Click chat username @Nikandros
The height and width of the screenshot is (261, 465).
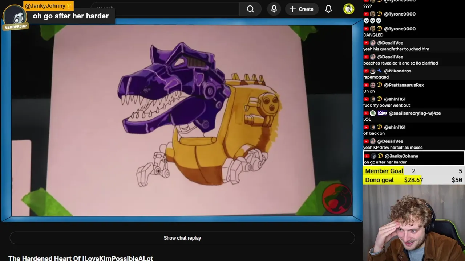397,71
